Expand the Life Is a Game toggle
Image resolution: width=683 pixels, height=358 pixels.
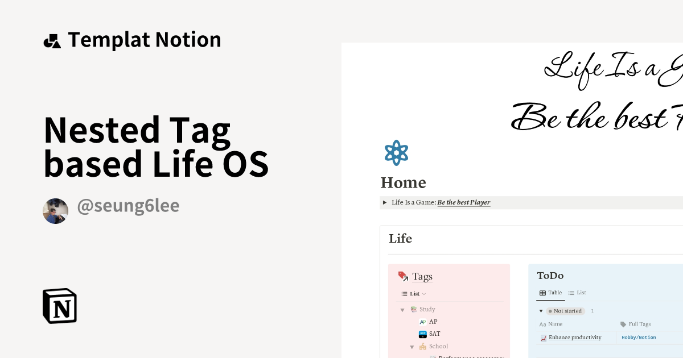click(x=384, y=202)
